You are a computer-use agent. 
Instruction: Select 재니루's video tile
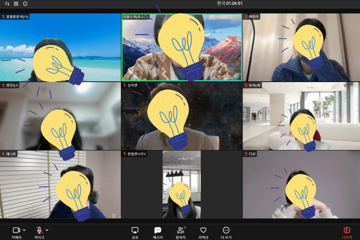(60, 185)
